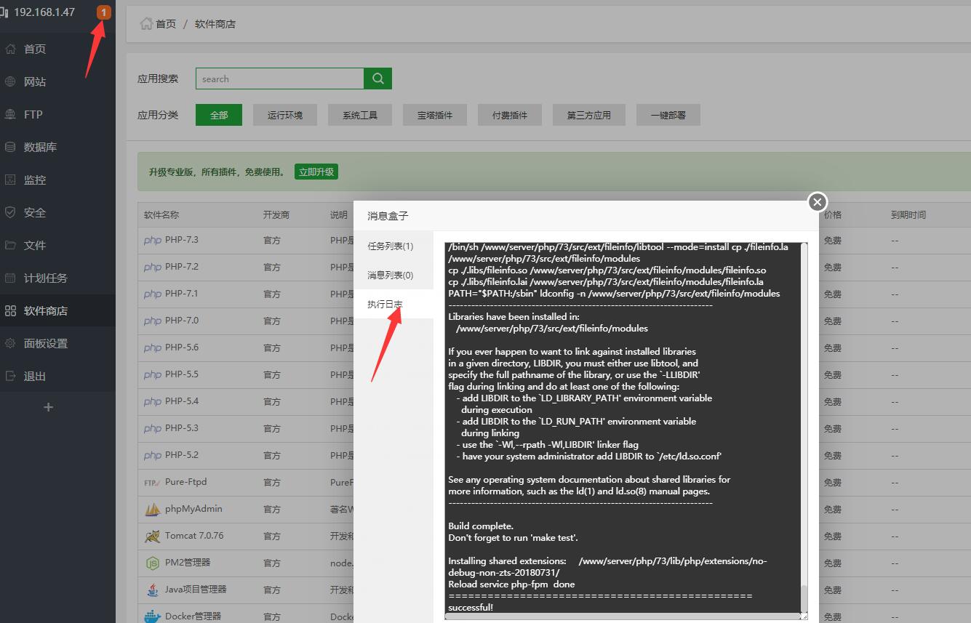Click the database icon next to 数据库
The image size is (971, 623).
point(10,148)
